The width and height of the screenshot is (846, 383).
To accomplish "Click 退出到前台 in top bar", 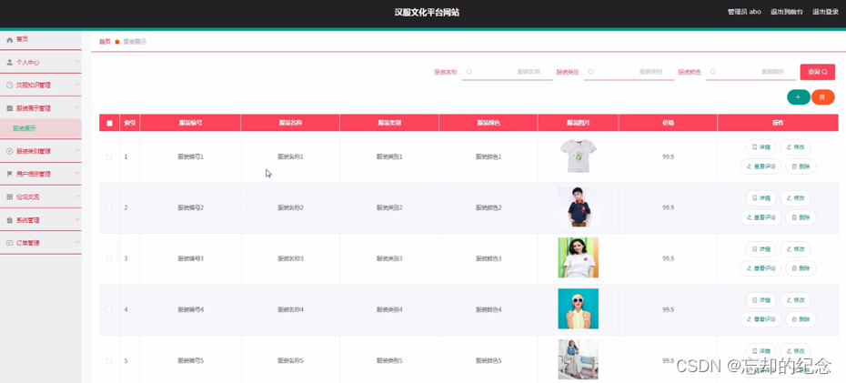I will point(786,12).
